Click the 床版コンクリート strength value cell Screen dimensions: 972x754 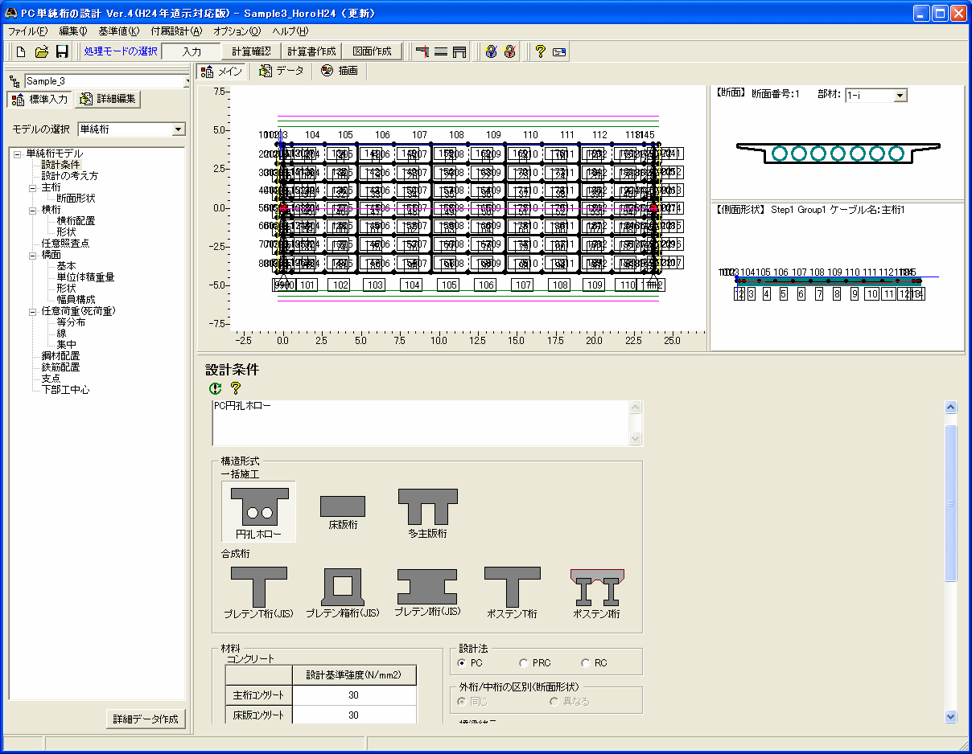(353, 715)
